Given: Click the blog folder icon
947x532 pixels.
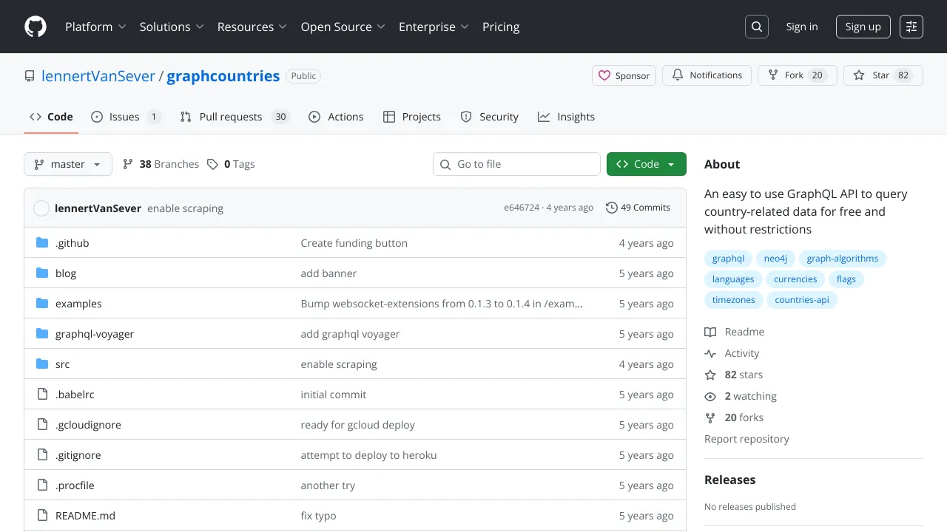Looking at the screenshot, I should click(x=42, y=273).
